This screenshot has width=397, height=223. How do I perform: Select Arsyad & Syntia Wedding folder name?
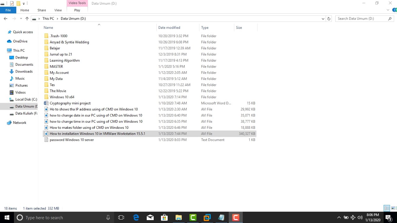point(69,42)
